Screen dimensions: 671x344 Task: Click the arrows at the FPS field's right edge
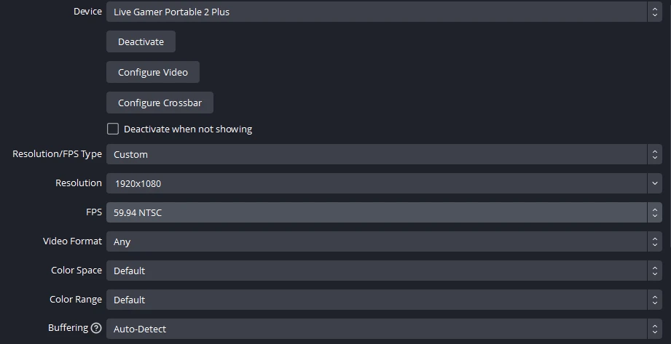click(x=654, y=212)
